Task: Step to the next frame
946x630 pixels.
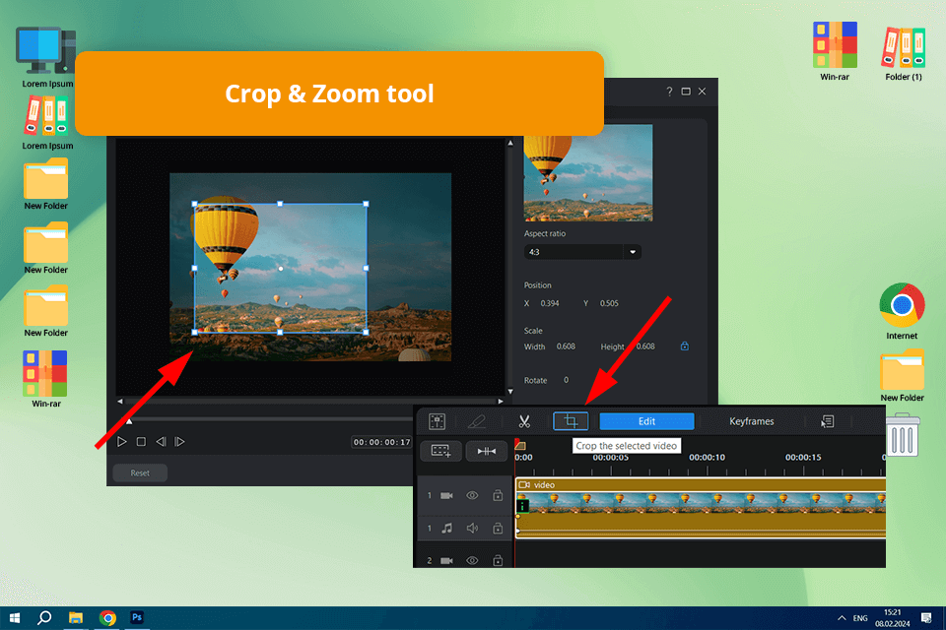Action: tap(179, 442)
